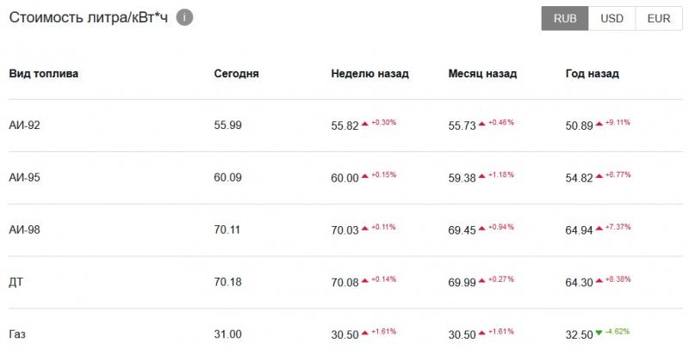
Task: Click green down arrow for Газ year ago
Action: point(599,334)
